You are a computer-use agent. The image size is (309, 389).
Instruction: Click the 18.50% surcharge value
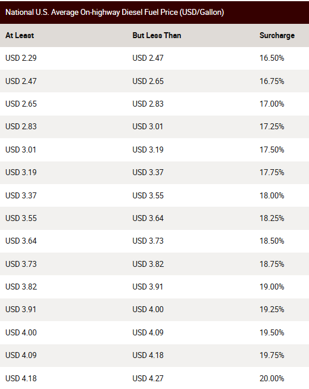[x=272, y=241]
